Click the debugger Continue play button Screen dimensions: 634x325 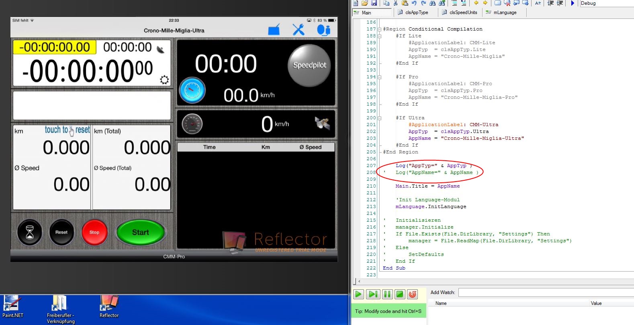pos(358,294)
